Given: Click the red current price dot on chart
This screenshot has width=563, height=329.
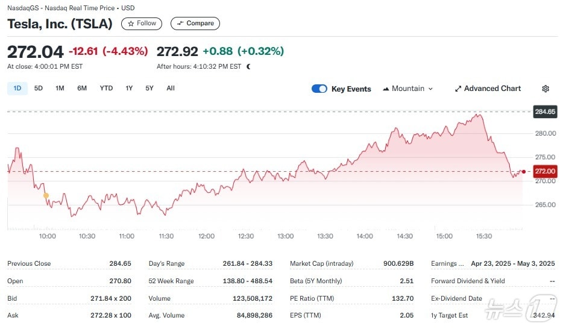Looking at the screenshot, I should [x=523, y=172].
